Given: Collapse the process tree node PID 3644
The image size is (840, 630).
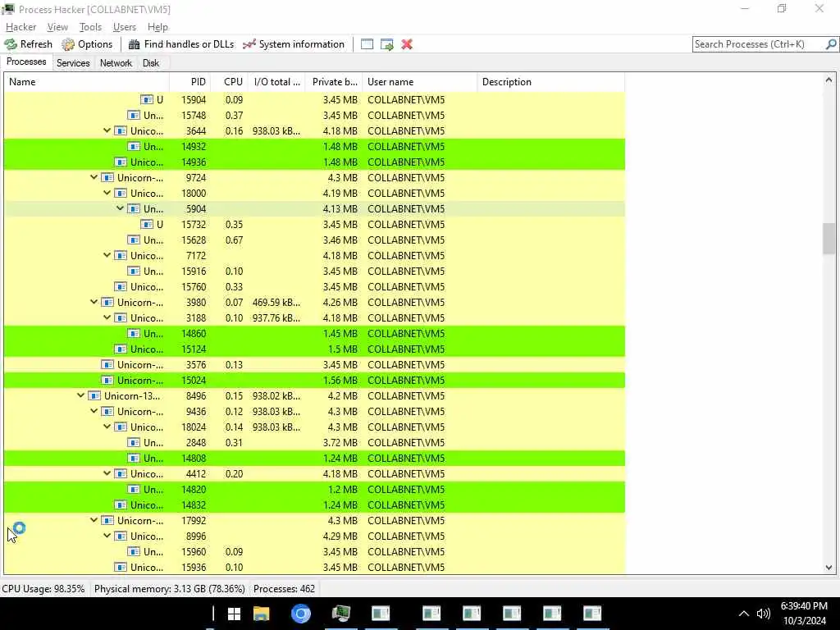Looking at the screenshot, I should click(107, 130).
